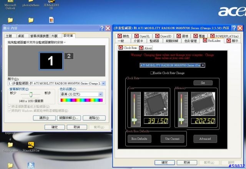Select monitor 1 in the display arrangement
The width and height of the screenshot is (246, 169).
51,61
